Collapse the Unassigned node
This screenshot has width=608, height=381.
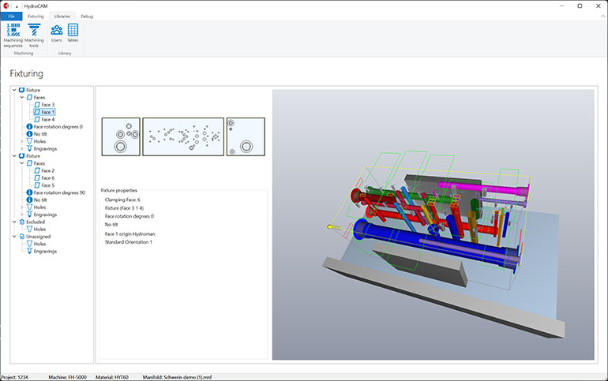pos(14,237)
